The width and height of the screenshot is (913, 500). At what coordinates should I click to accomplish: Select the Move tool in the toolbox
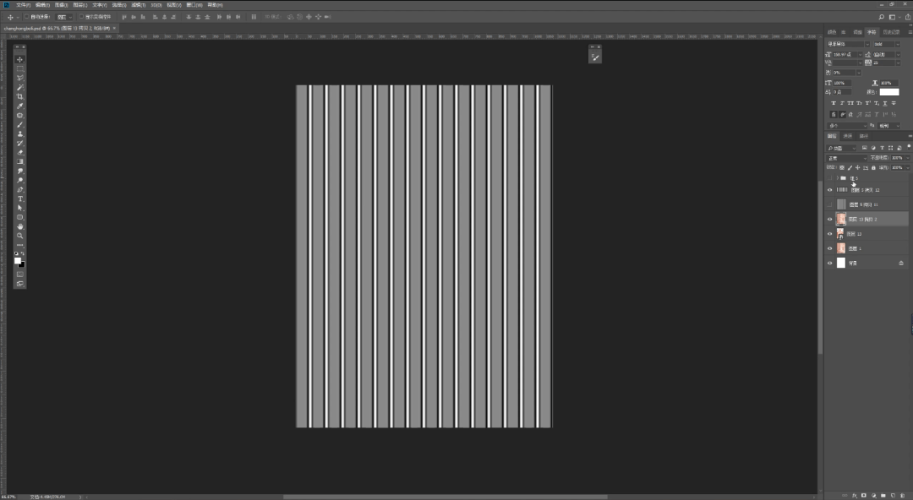pos(20,59)
